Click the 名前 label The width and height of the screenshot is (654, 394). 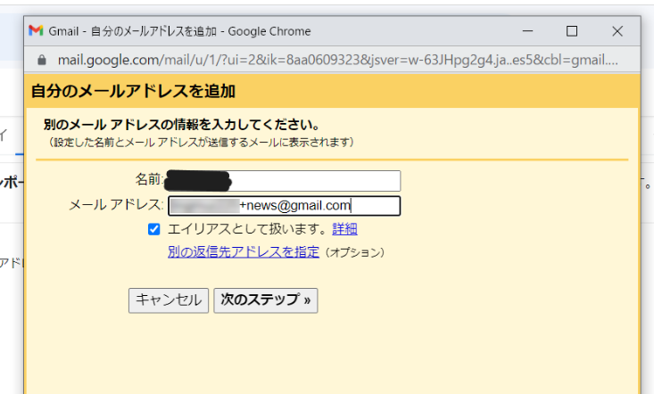coord(149,179)
